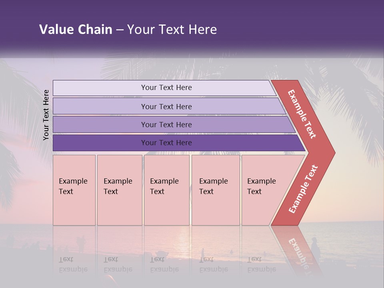Click the standing person silhouette at right
Viewport: 384px width, 288px height.
coord(316,248)
